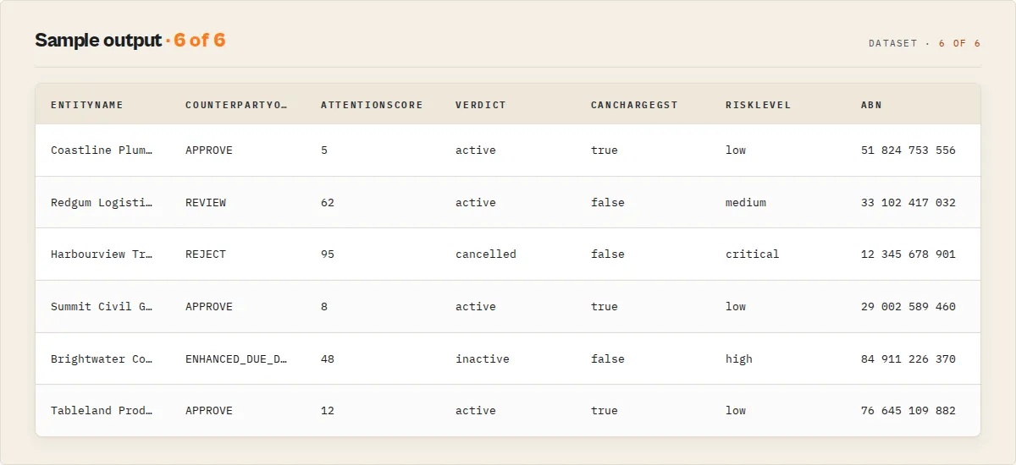Click the ENHANCED_DUE_D… outcome cell
The image size is (1016, 465).
236,359
